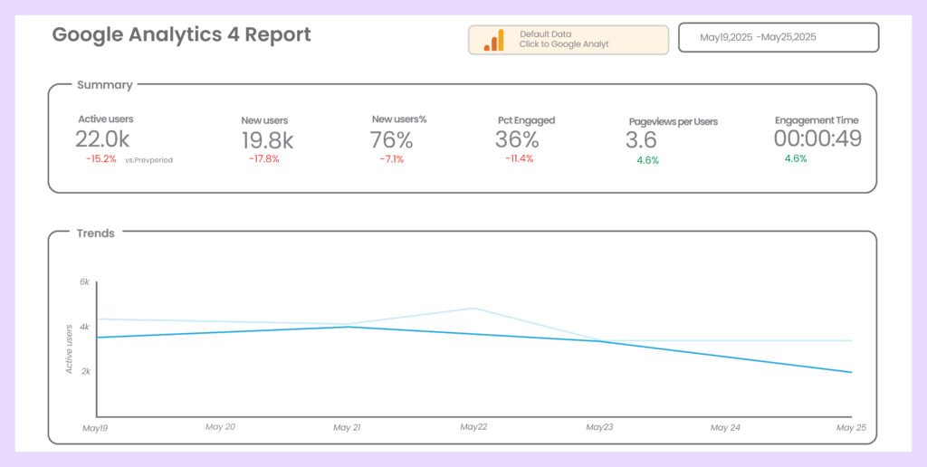Select the Trends section label
This screenshot has width=927, height=467.
pyautogui.click(x=96, y=233)
